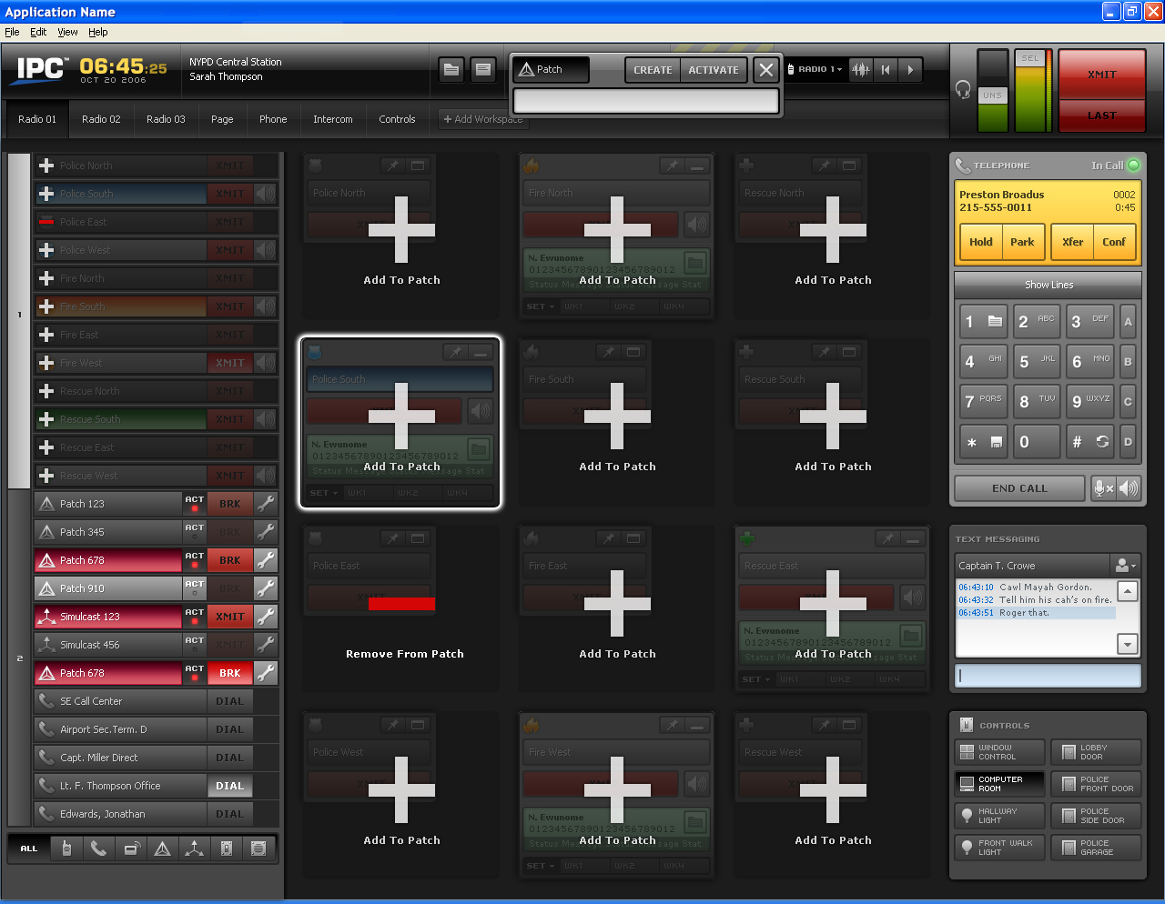Click the waveform icon beside Radio 1
The image size is (1165, 904).
tap(860, 70)
